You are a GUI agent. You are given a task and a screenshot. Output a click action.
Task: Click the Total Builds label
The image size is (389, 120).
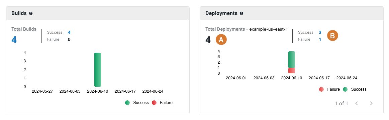pyautogui.click(x=24, y=29)
